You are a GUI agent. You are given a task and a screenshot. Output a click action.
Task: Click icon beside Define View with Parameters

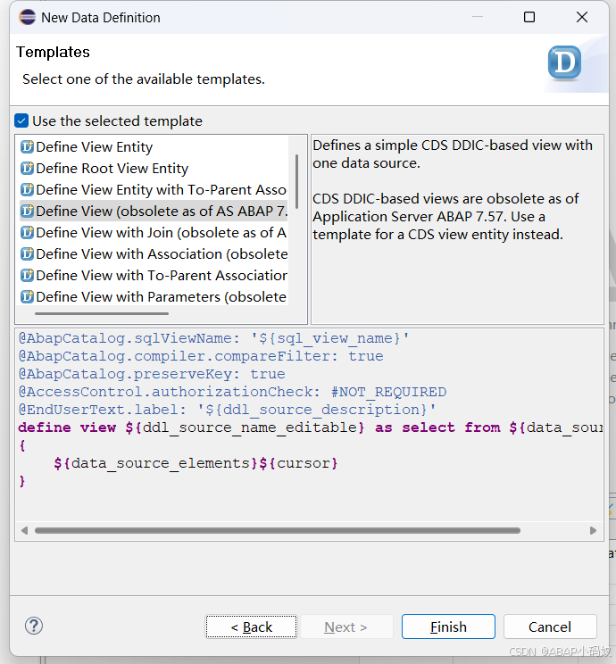click(27, 297)
